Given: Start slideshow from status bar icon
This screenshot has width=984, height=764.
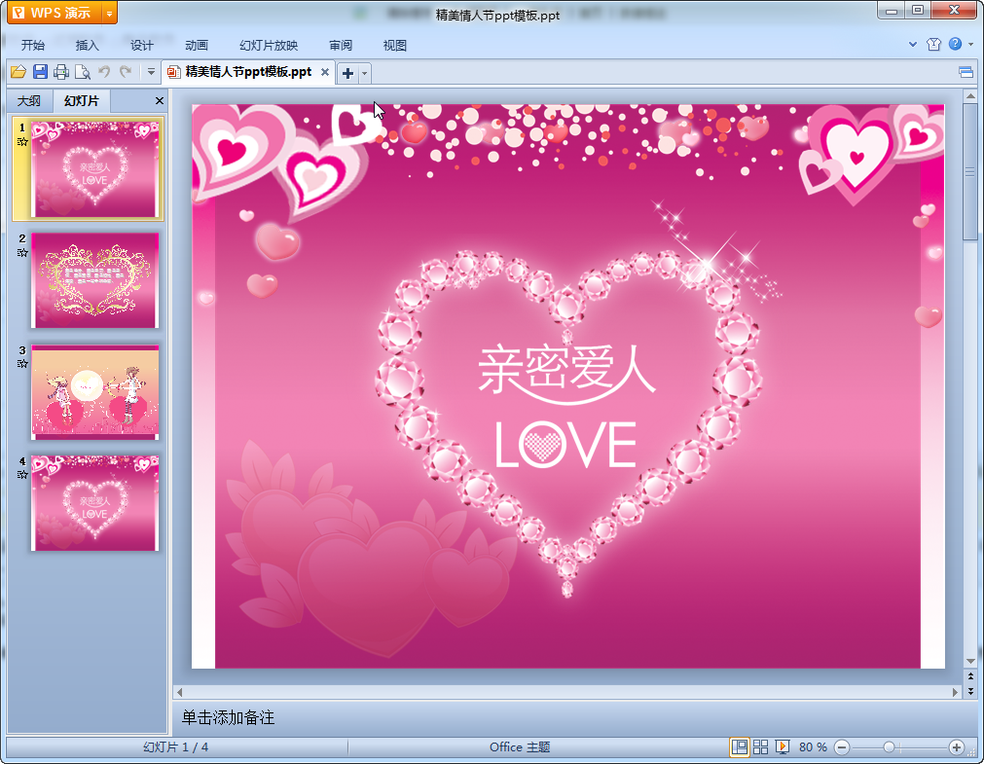Looking at the screenshot, I should [782, 747].
